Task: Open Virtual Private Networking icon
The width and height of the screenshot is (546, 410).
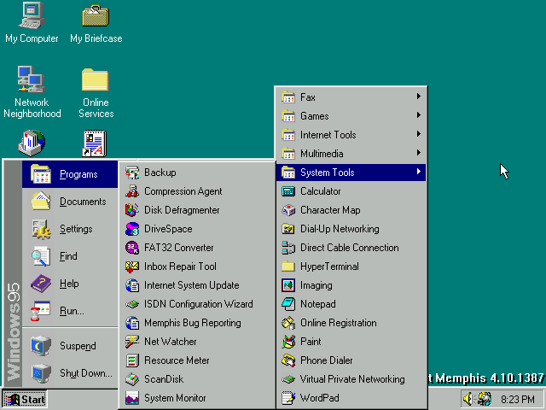Action: (x=288, y=379)
